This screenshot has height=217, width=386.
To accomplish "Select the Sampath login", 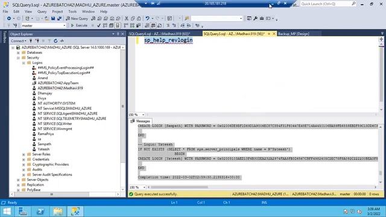I will pyautogui.click(x=44, y=144).
